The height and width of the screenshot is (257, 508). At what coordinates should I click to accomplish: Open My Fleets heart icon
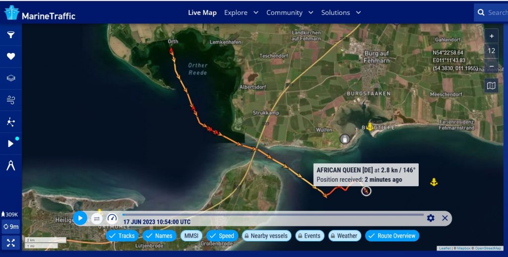point(10,56)
